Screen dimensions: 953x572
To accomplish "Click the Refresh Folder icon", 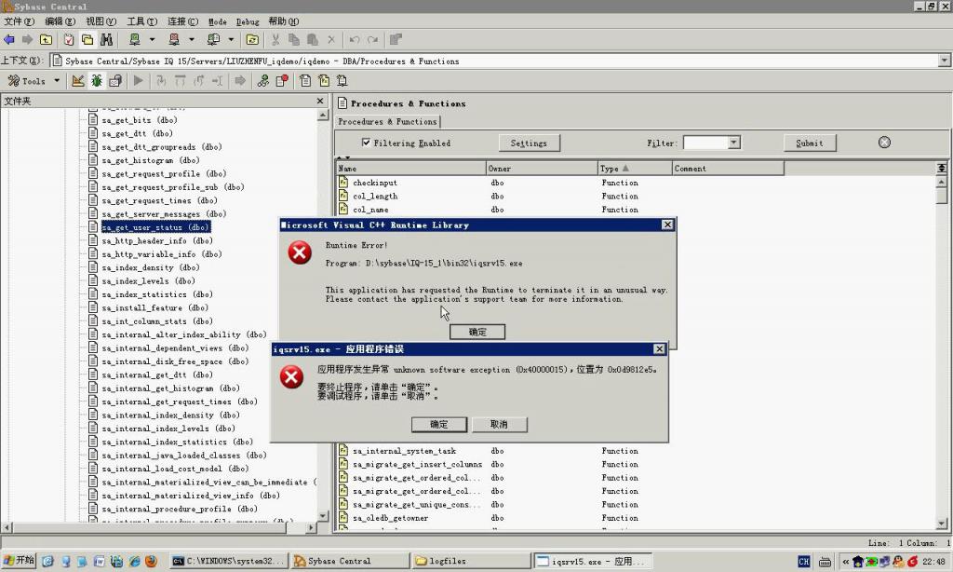I will pos(252,39).
